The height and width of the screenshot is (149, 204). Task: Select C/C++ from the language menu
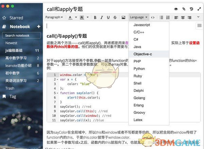click(149, 32)
